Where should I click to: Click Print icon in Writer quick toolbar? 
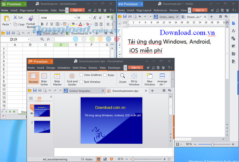(130, 16)
